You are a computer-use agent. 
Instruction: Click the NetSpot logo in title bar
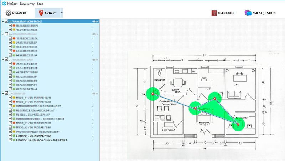4,4
